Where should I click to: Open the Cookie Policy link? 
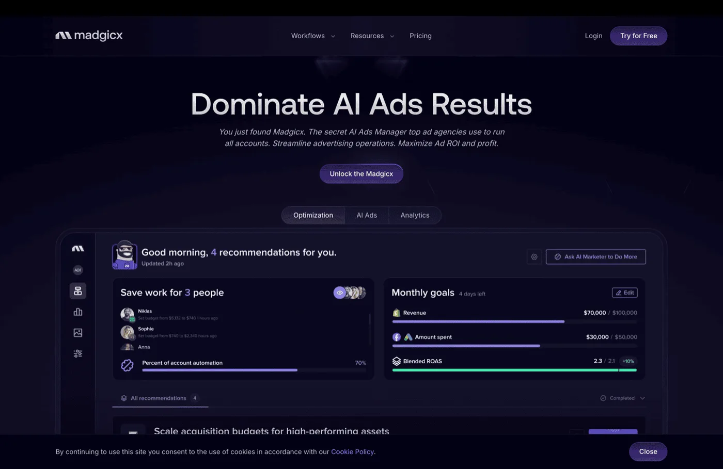352,451
